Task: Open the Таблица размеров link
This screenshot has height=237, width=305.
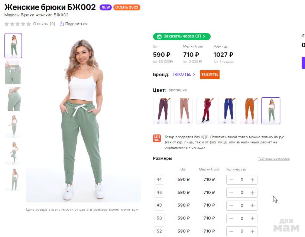Action: (274, 159)
